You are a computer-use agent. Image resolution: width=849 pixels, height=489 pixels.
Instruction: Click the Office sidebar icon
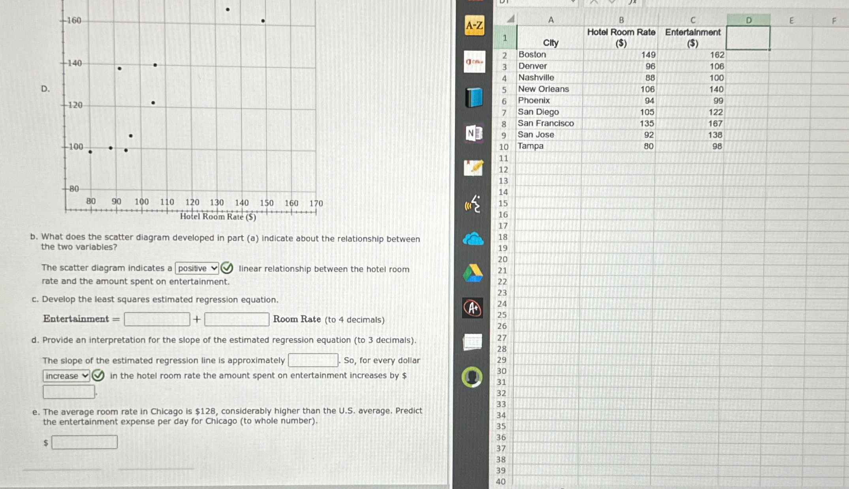click(x=474, y=62)
